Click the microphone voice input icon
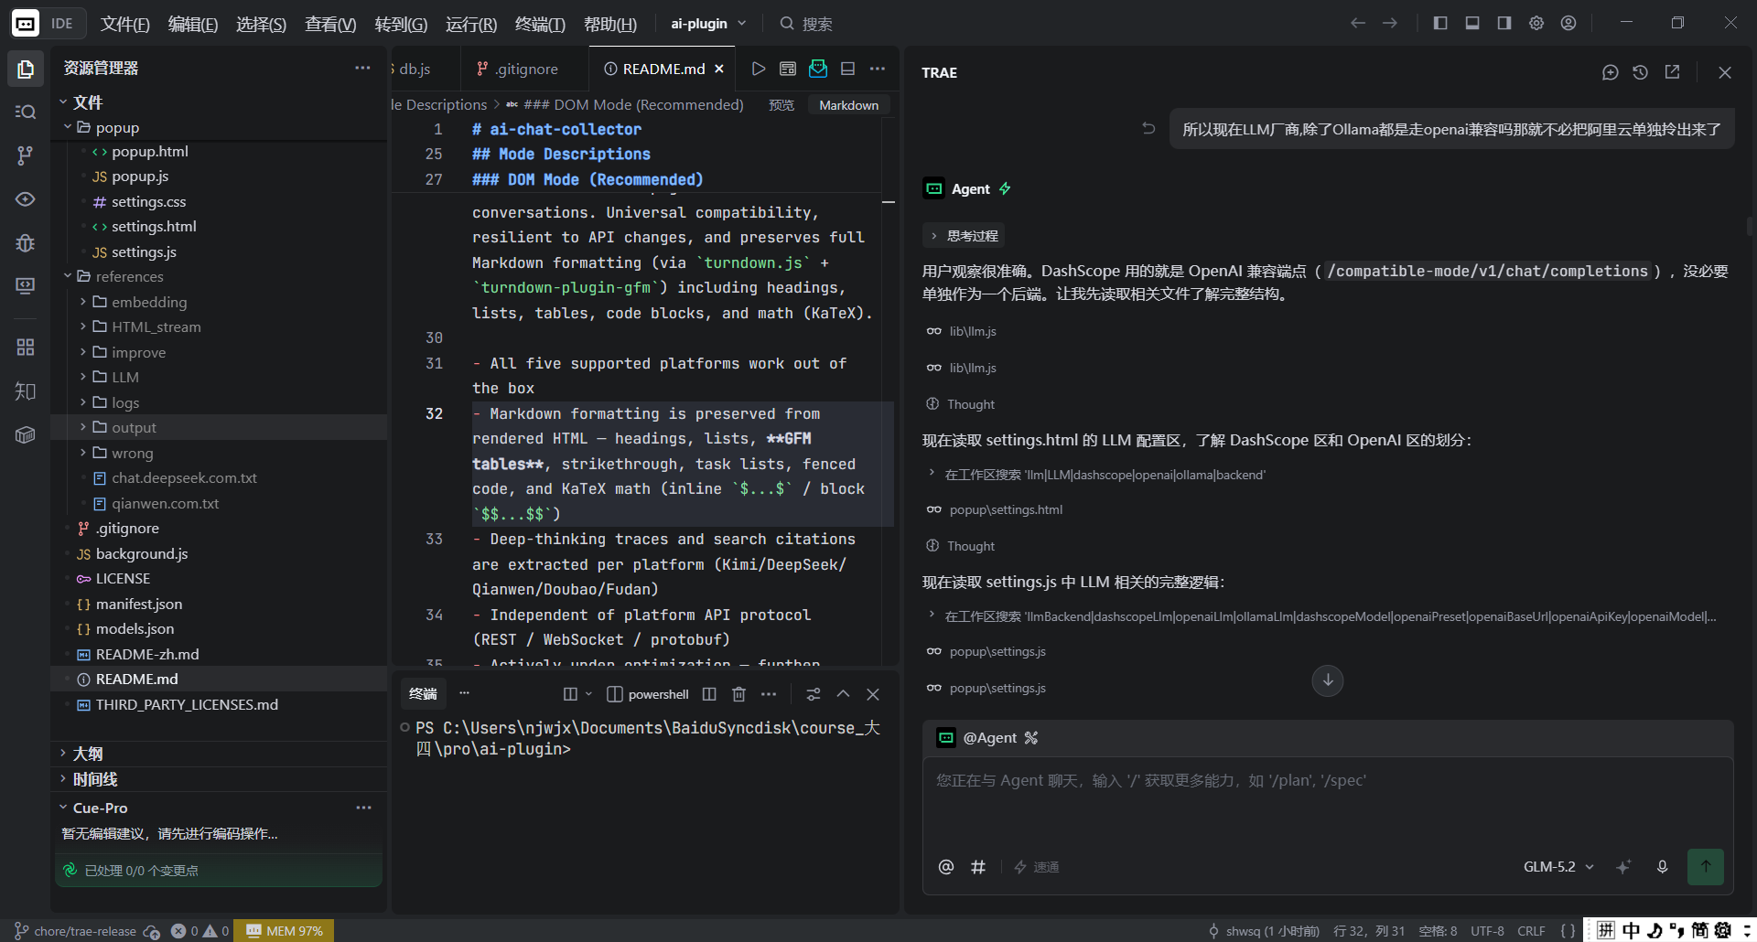The image size is (1757, 942). coord(1662,866)
